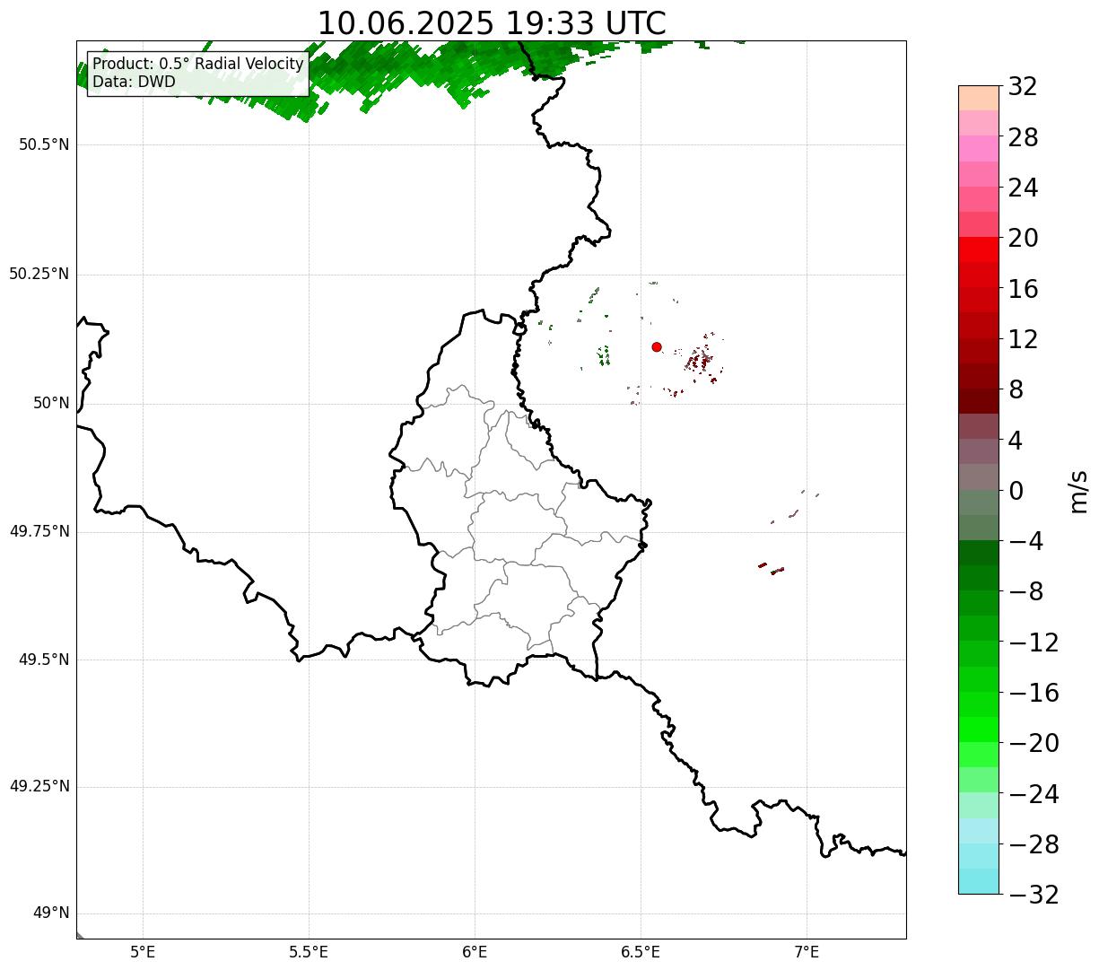Click the 49.5°N latitude label
The image size is (1099, 970).
coord(44,660)
